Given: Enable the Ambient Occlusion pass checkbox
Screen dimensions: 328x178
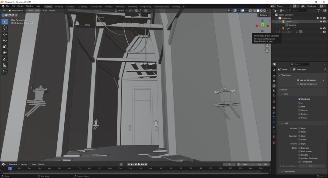Looking at the screenshot, I should point(299,158).
